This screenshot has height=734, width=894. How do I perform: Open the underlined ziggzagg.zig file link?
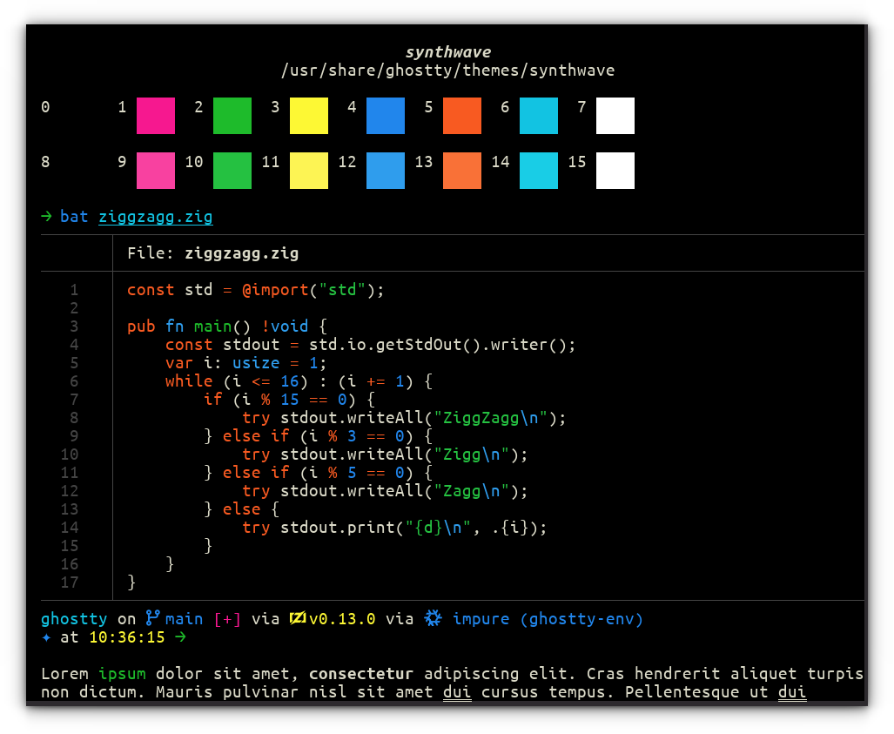pos(156,217)
